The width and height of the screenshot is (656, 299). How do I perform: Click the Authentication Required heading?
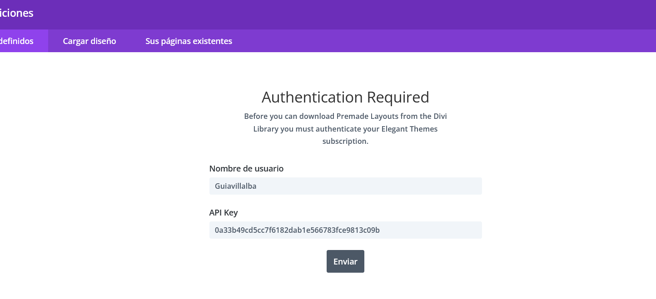(345, 97)
